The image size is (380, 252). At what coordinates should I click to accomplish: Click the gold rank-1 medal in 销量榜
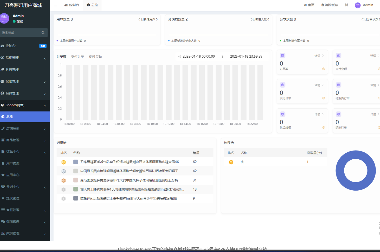coord(64,162)
